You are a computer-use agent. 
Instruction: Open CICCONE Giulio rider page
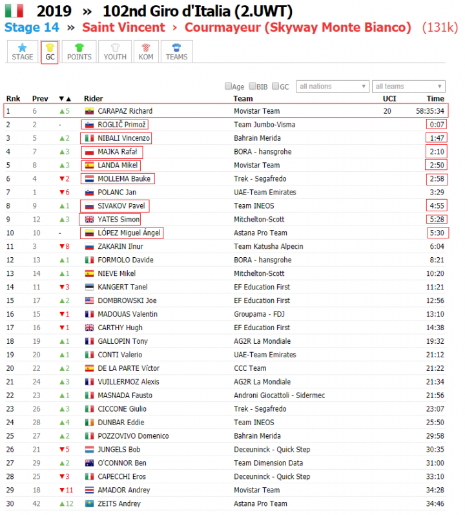tap(122, 409)
